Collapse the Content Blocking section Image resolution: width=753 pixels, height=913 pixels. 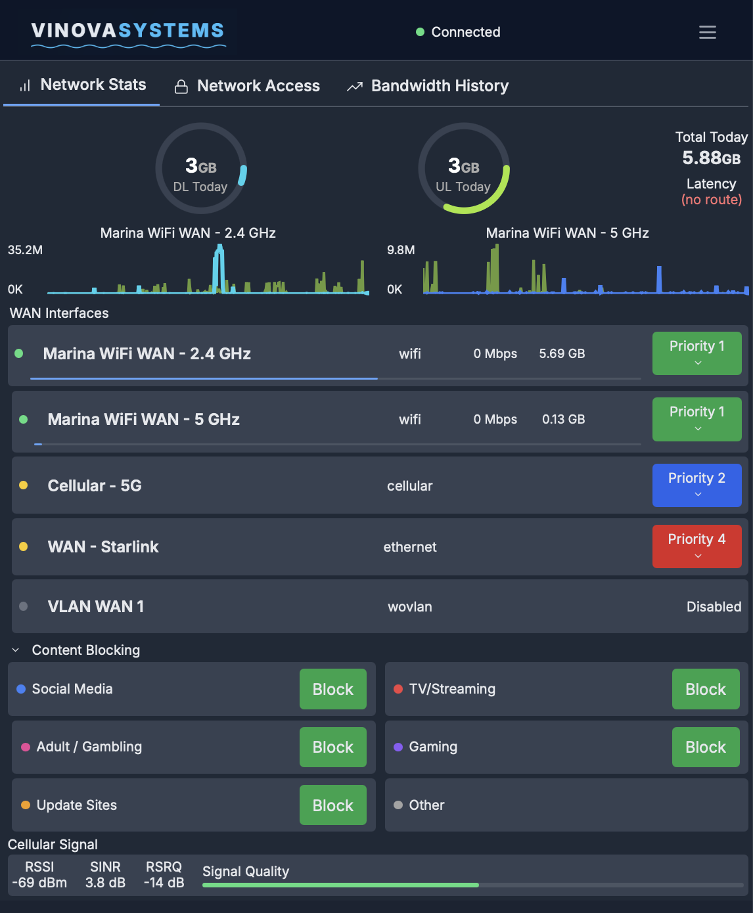14,650
